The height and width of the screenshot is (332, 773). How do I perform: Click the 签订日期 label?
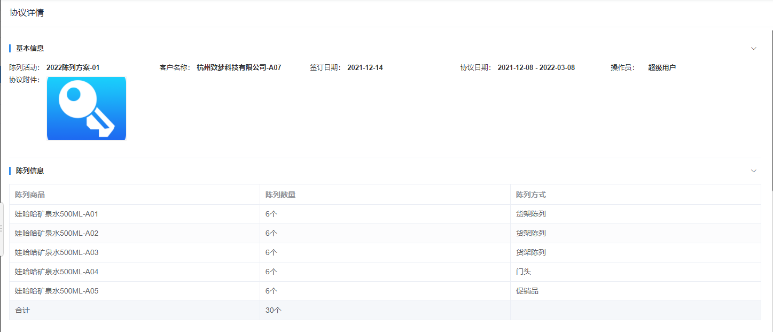tap(325, 68)
